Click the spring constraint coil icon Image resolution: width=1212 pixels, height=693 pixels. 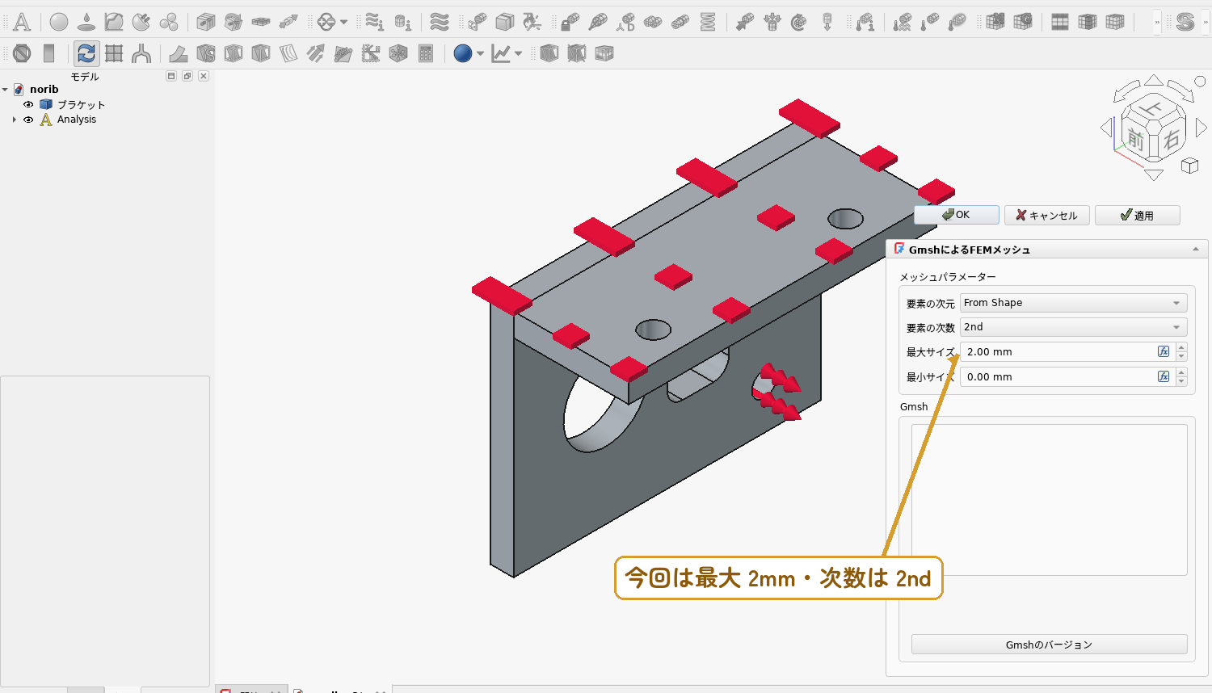(x=708, y=22)
